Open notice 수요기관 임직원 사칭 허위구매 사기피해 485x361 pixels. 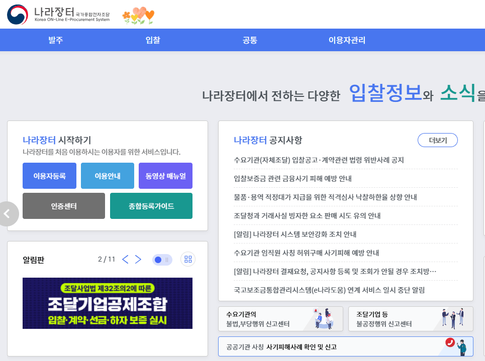(306, 253)
